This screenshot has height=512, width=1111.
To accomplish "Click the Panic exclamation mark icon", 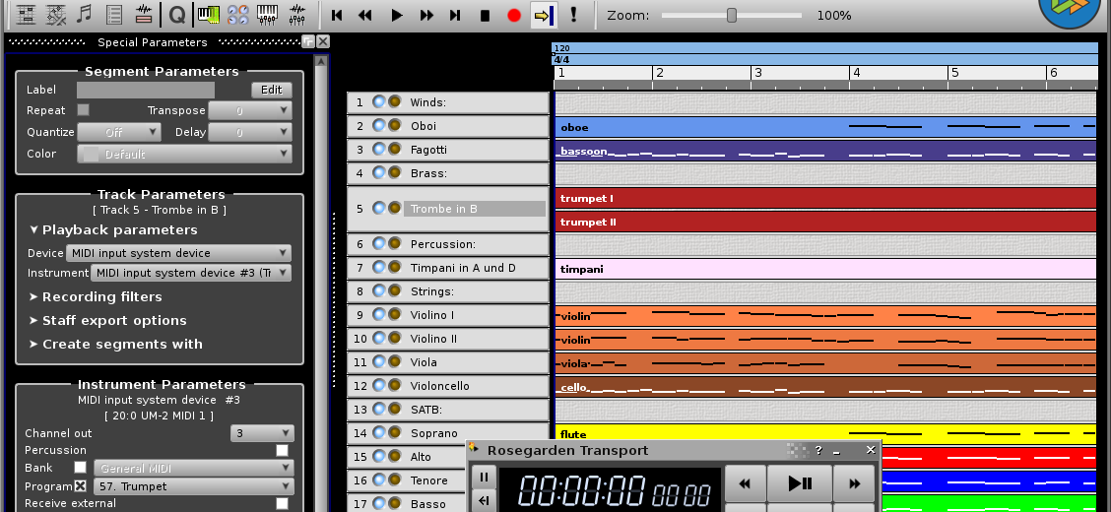I will pyautogui.click(x=573, y=16).
